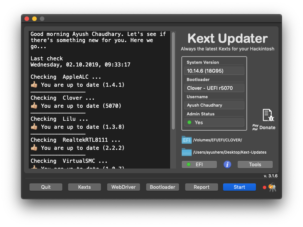Viewport: 303px width, 227px height.
Task: Click the red status indicator dot
Action: pos(264,187)
